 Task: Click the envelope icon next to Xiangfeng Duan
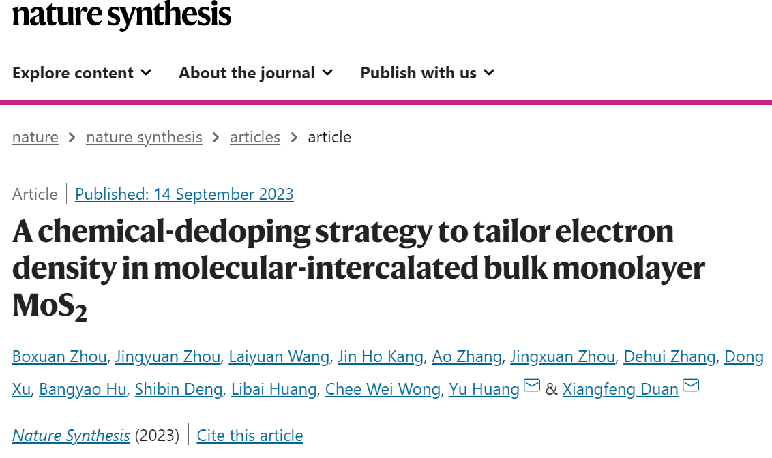691,385
